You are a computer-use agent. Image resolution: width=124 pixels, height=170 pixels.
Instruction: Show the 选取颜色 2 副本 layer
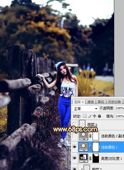click(x=75, y=136)
